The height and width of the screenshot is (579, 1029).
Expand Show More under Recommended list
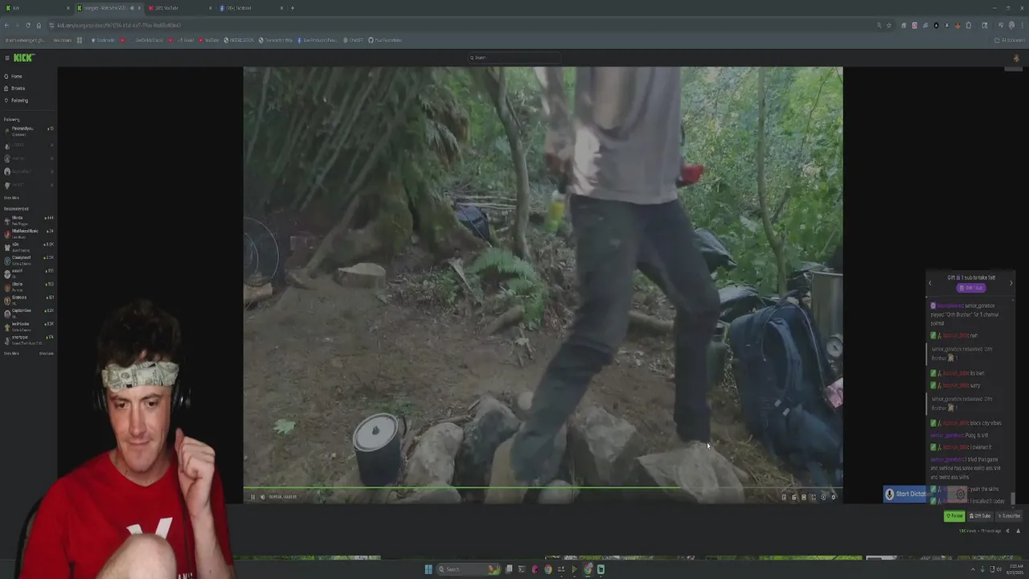[11, 353]
